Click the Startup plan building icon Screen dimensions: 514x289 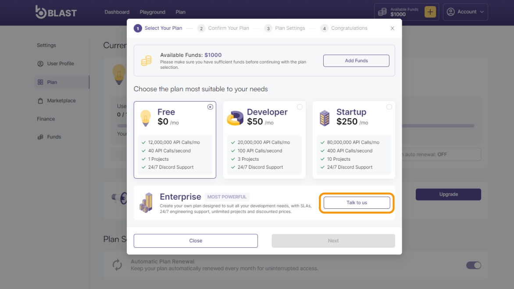coord(325,118)
